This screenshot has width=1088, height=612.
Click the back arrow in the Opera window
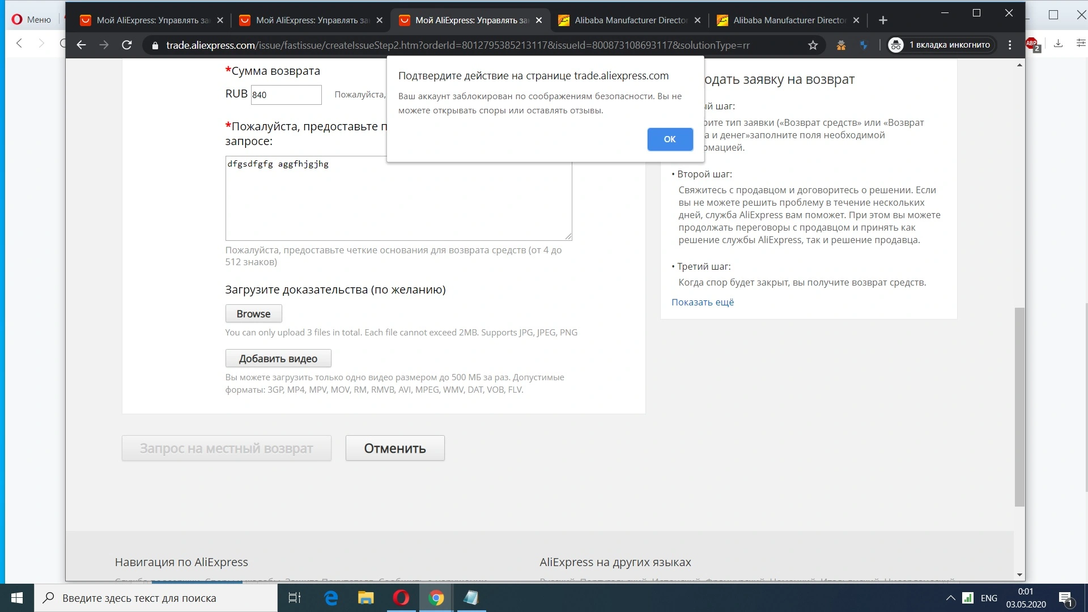click(x=19, y=43)
